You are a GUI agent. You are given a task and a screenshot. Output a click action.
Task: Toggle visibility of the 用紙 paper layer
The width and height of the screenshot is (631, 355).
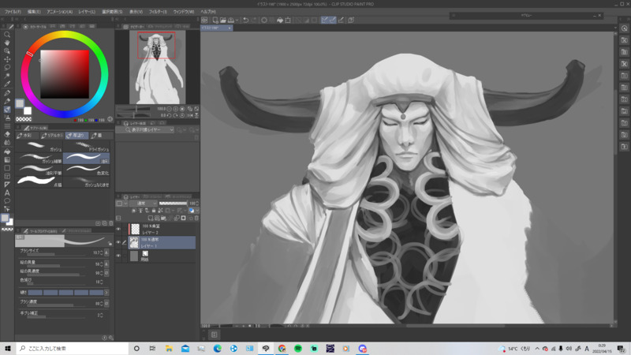point(119,255)
